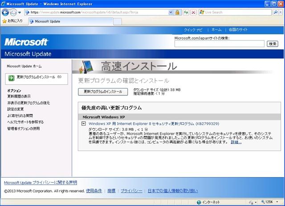
Task: Click the 優先度の高い更新プログラム heading
Action: coord(112,108)
